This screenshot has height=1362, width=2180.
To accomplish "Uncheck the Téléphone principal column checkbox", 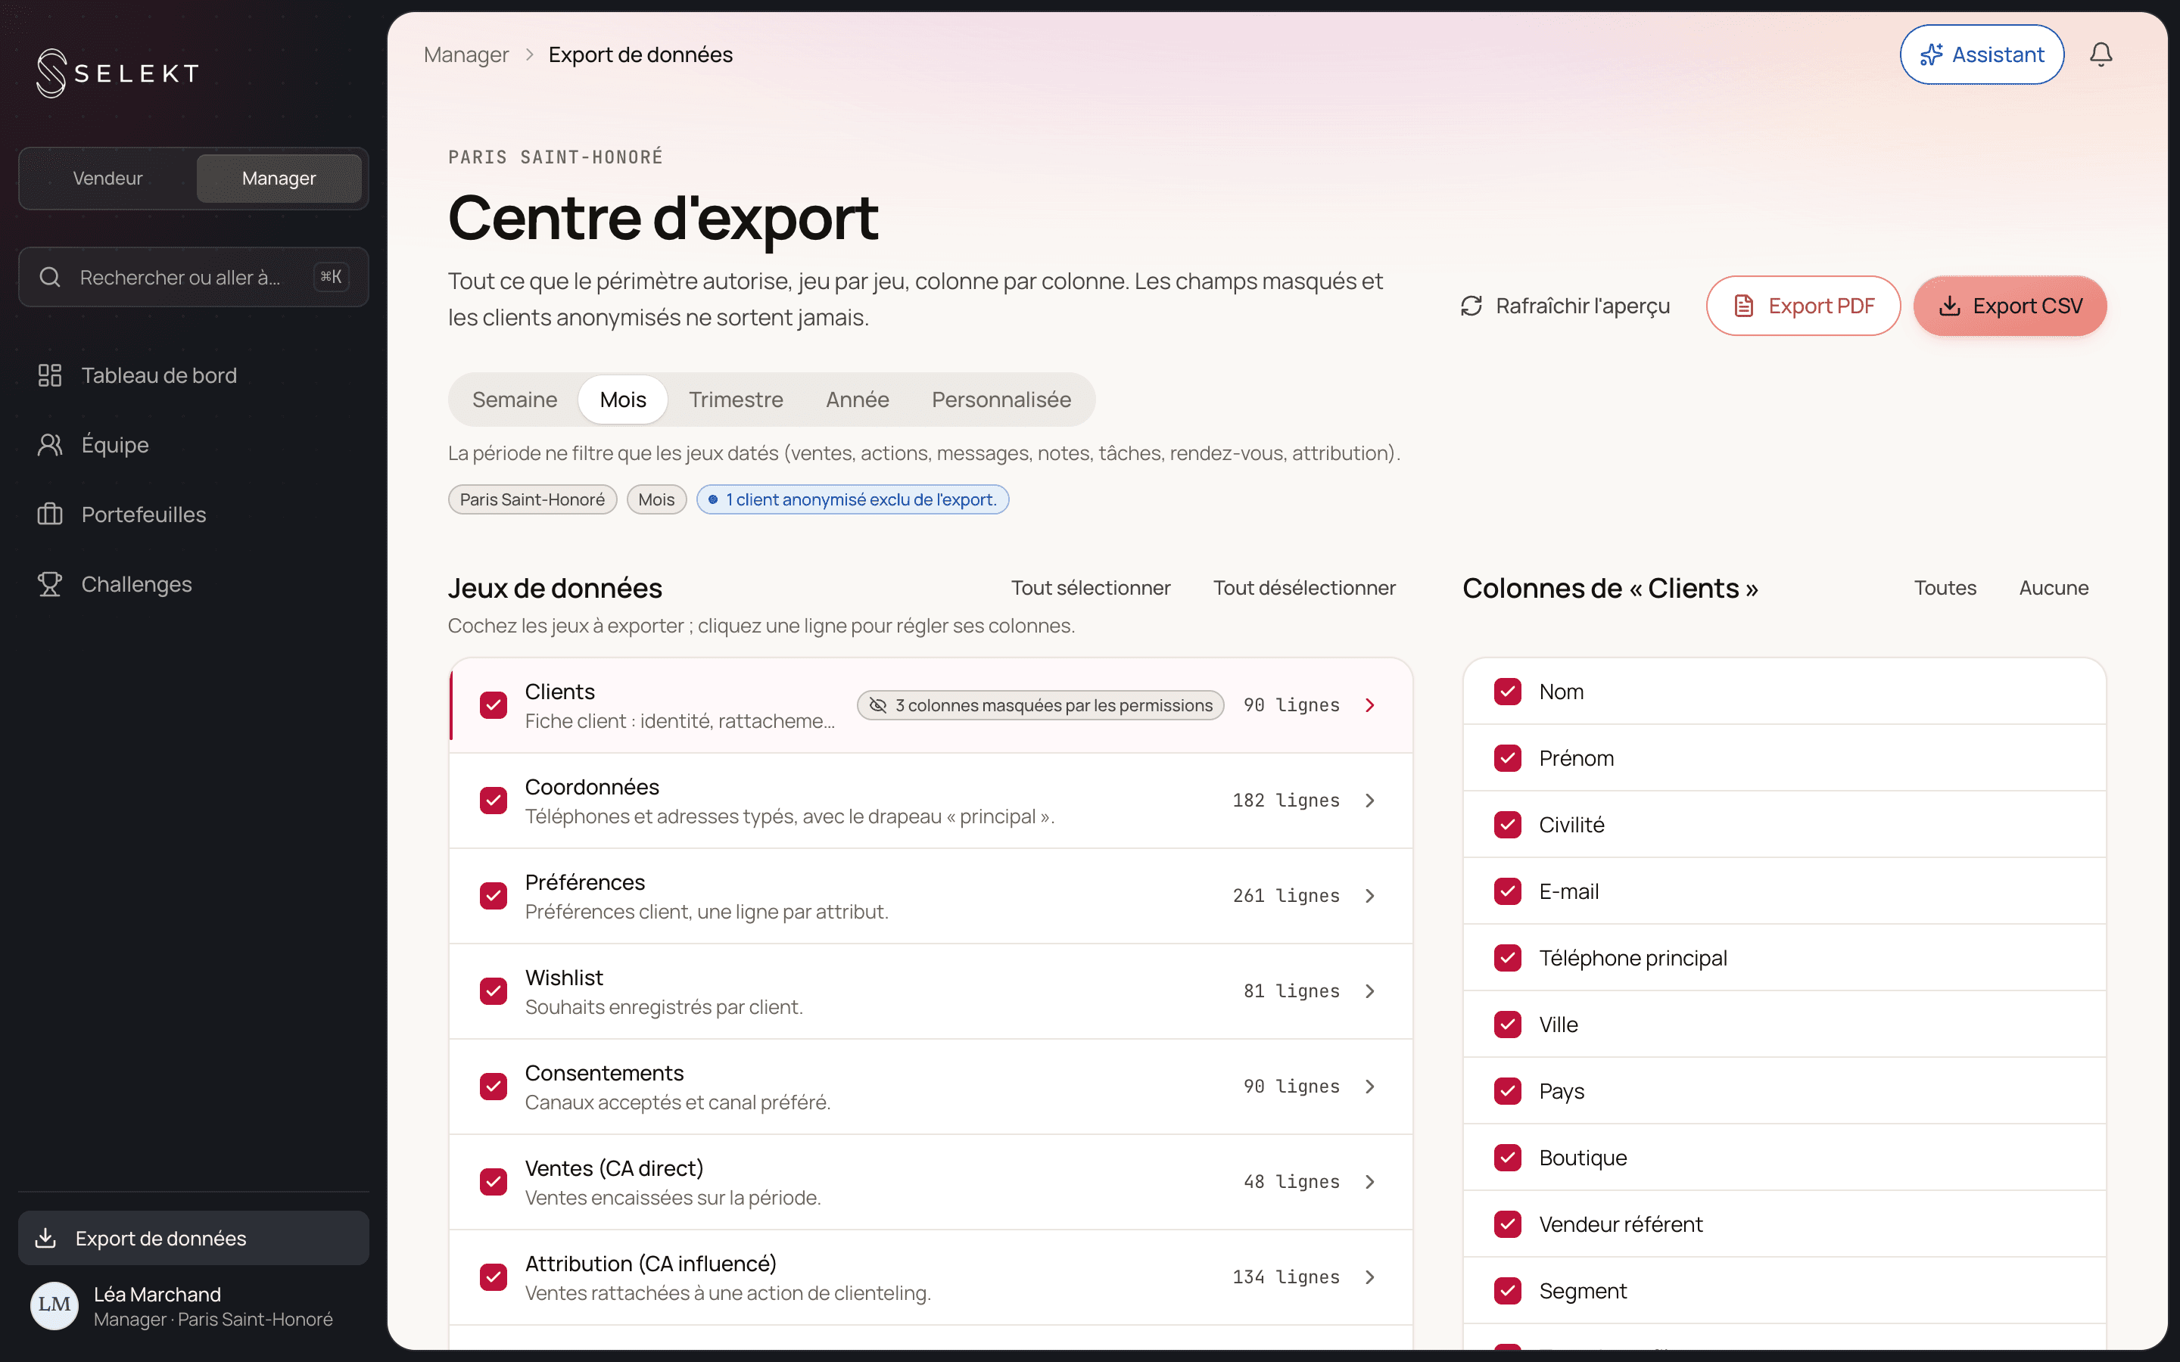I will [1507, 957].
